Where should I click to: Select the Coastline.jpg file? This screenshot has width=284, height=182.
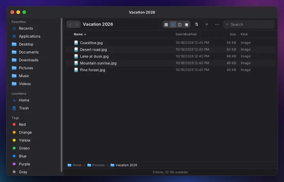(170, 43)
